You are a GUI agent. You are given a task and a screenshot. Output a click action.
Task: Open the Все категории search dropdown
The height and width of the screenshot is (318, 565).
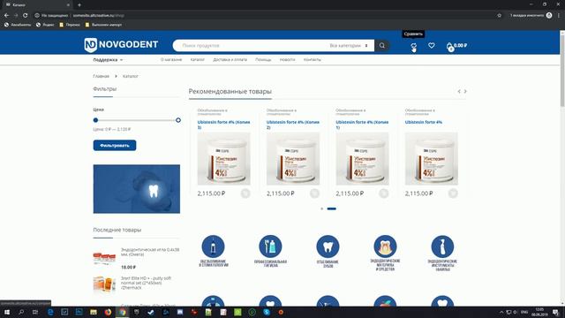[x=349, y=46]
